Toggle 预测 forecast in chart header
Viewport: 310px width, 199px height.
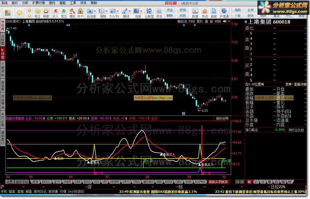click(218, 21)
